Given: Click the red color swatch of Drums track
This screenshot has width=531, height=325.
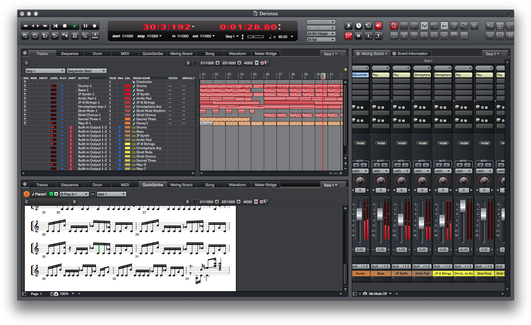Looking at the screenshot, I should [127, 86].
